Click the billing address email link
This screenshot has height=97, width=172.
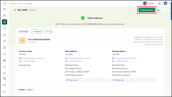pyautogui.click(x=79, y=58)
